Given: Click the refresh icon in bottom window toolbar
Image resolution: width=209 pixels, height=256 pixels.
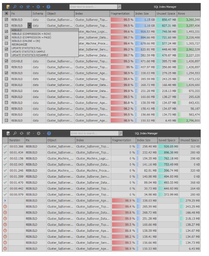Looking at the screenshot, I should (22, 133).
